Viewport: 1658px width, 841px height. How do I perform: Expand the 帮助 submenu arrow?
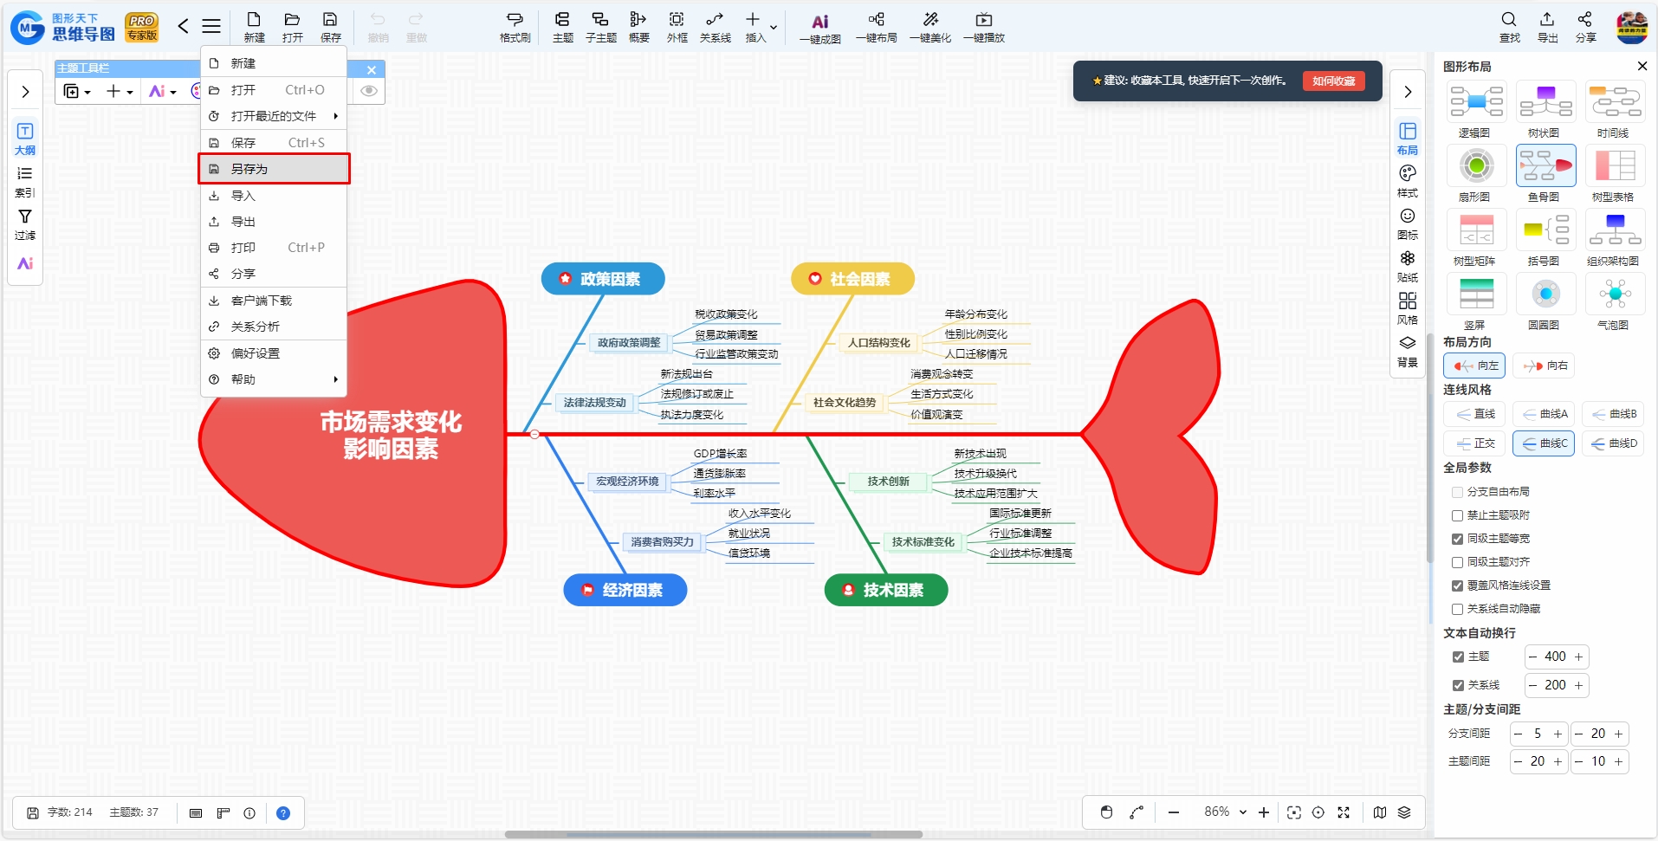pyautogui.click(x=335, y=379)
